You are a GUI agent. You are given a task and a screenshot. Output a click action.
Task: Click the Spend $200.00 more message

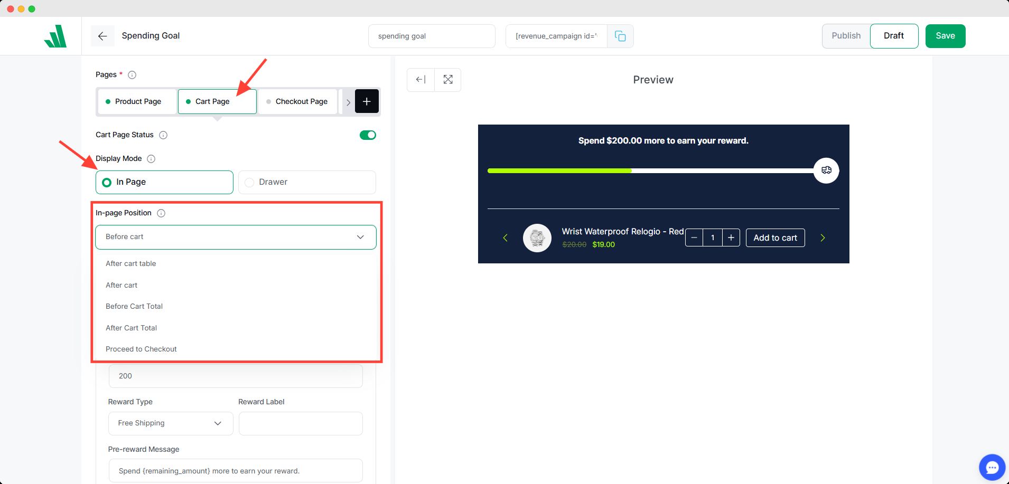pyautogui.click(x=663, y=141)
